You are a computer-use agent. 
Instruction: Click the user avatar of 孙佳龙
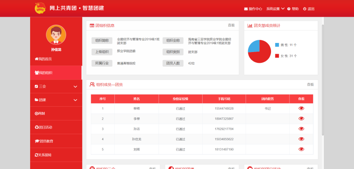[56, 35]
